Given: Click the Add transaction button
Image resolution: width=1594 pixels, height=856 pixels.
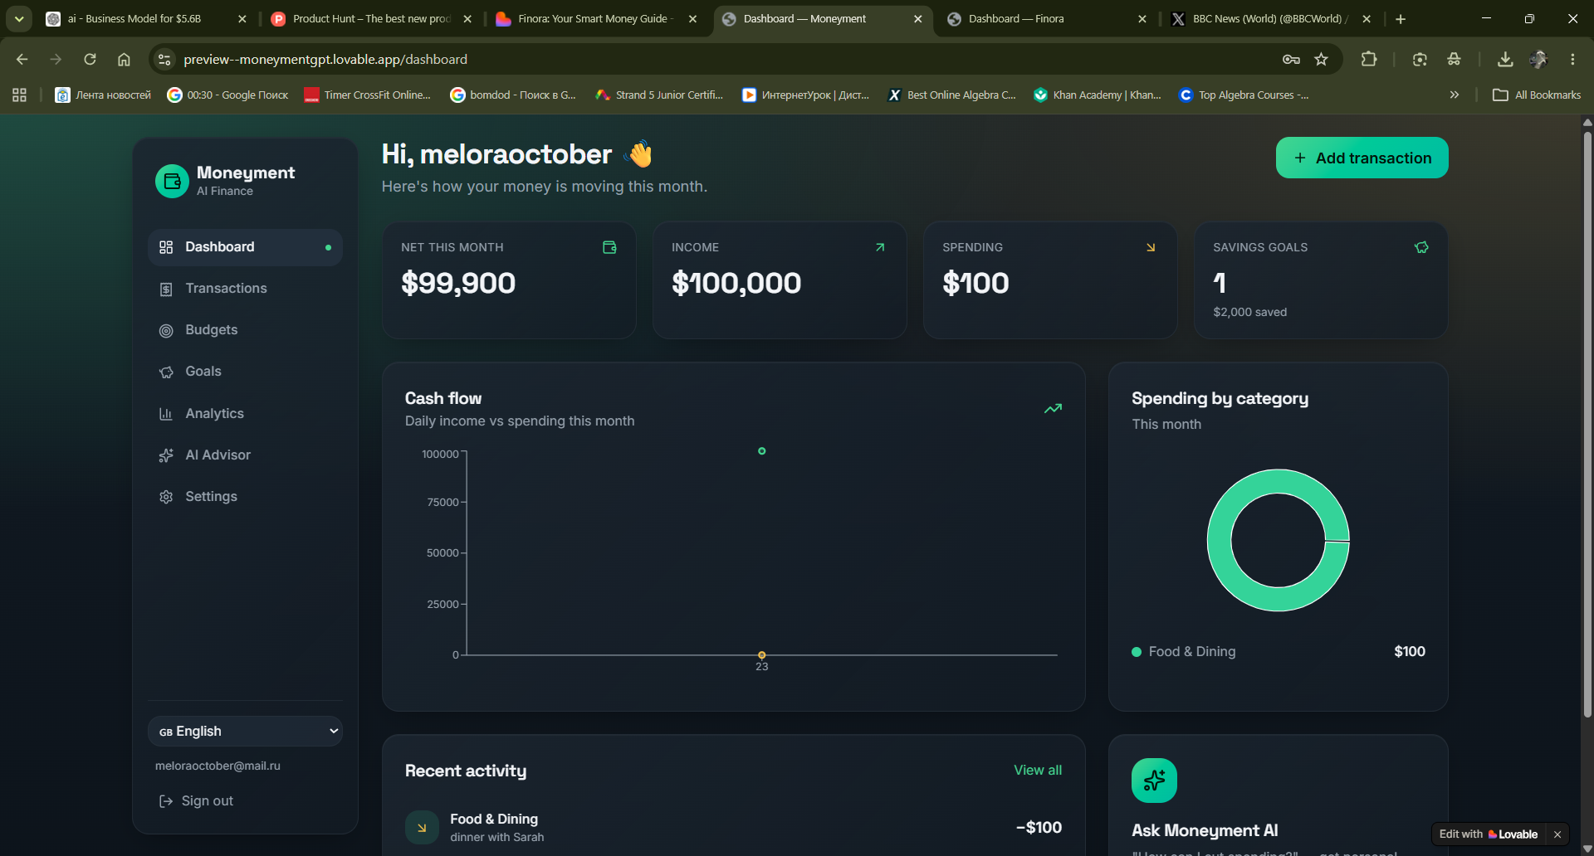Looking at the screenshot, I should tap(1362, 158).
